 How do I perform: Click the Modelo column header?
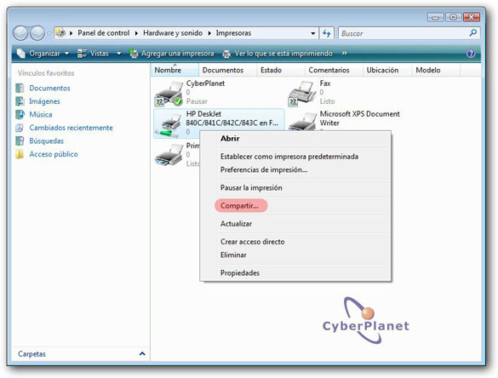tap(436, 70)
